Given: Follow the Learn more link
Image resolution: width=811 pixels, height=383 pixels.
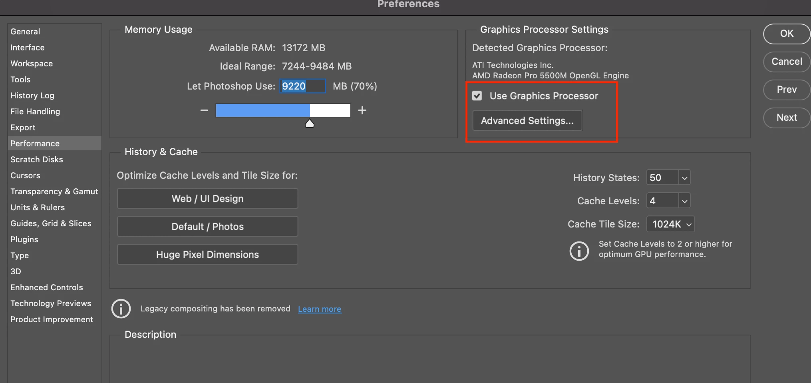Looking at the screenshot, I should pyautogui.click(x=320, y=309).
